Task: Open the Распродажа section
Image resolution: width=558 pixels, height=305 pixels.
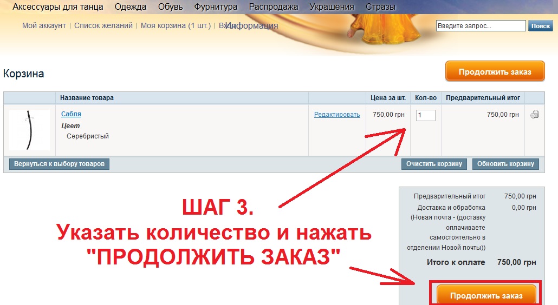Action: coord(274,7)
